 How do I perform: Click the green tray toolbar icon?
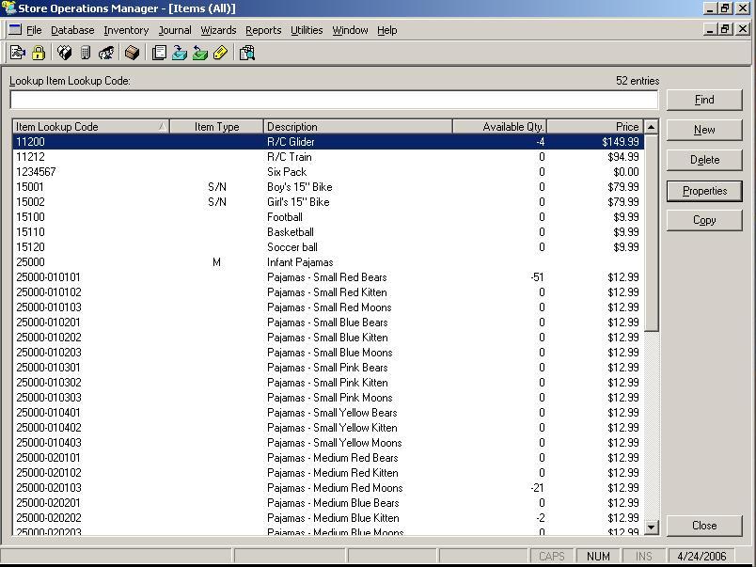pos(199,54)
